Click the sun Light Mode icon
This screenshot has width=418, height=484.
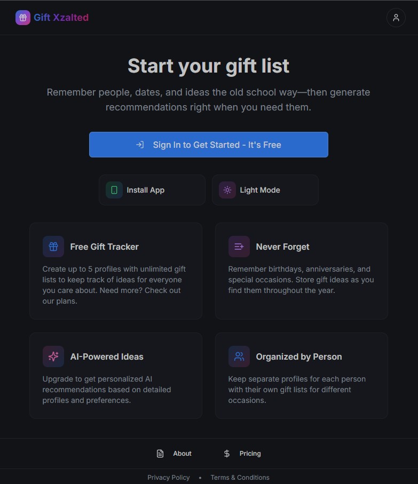pyautogui.click(x=227, y=190)
